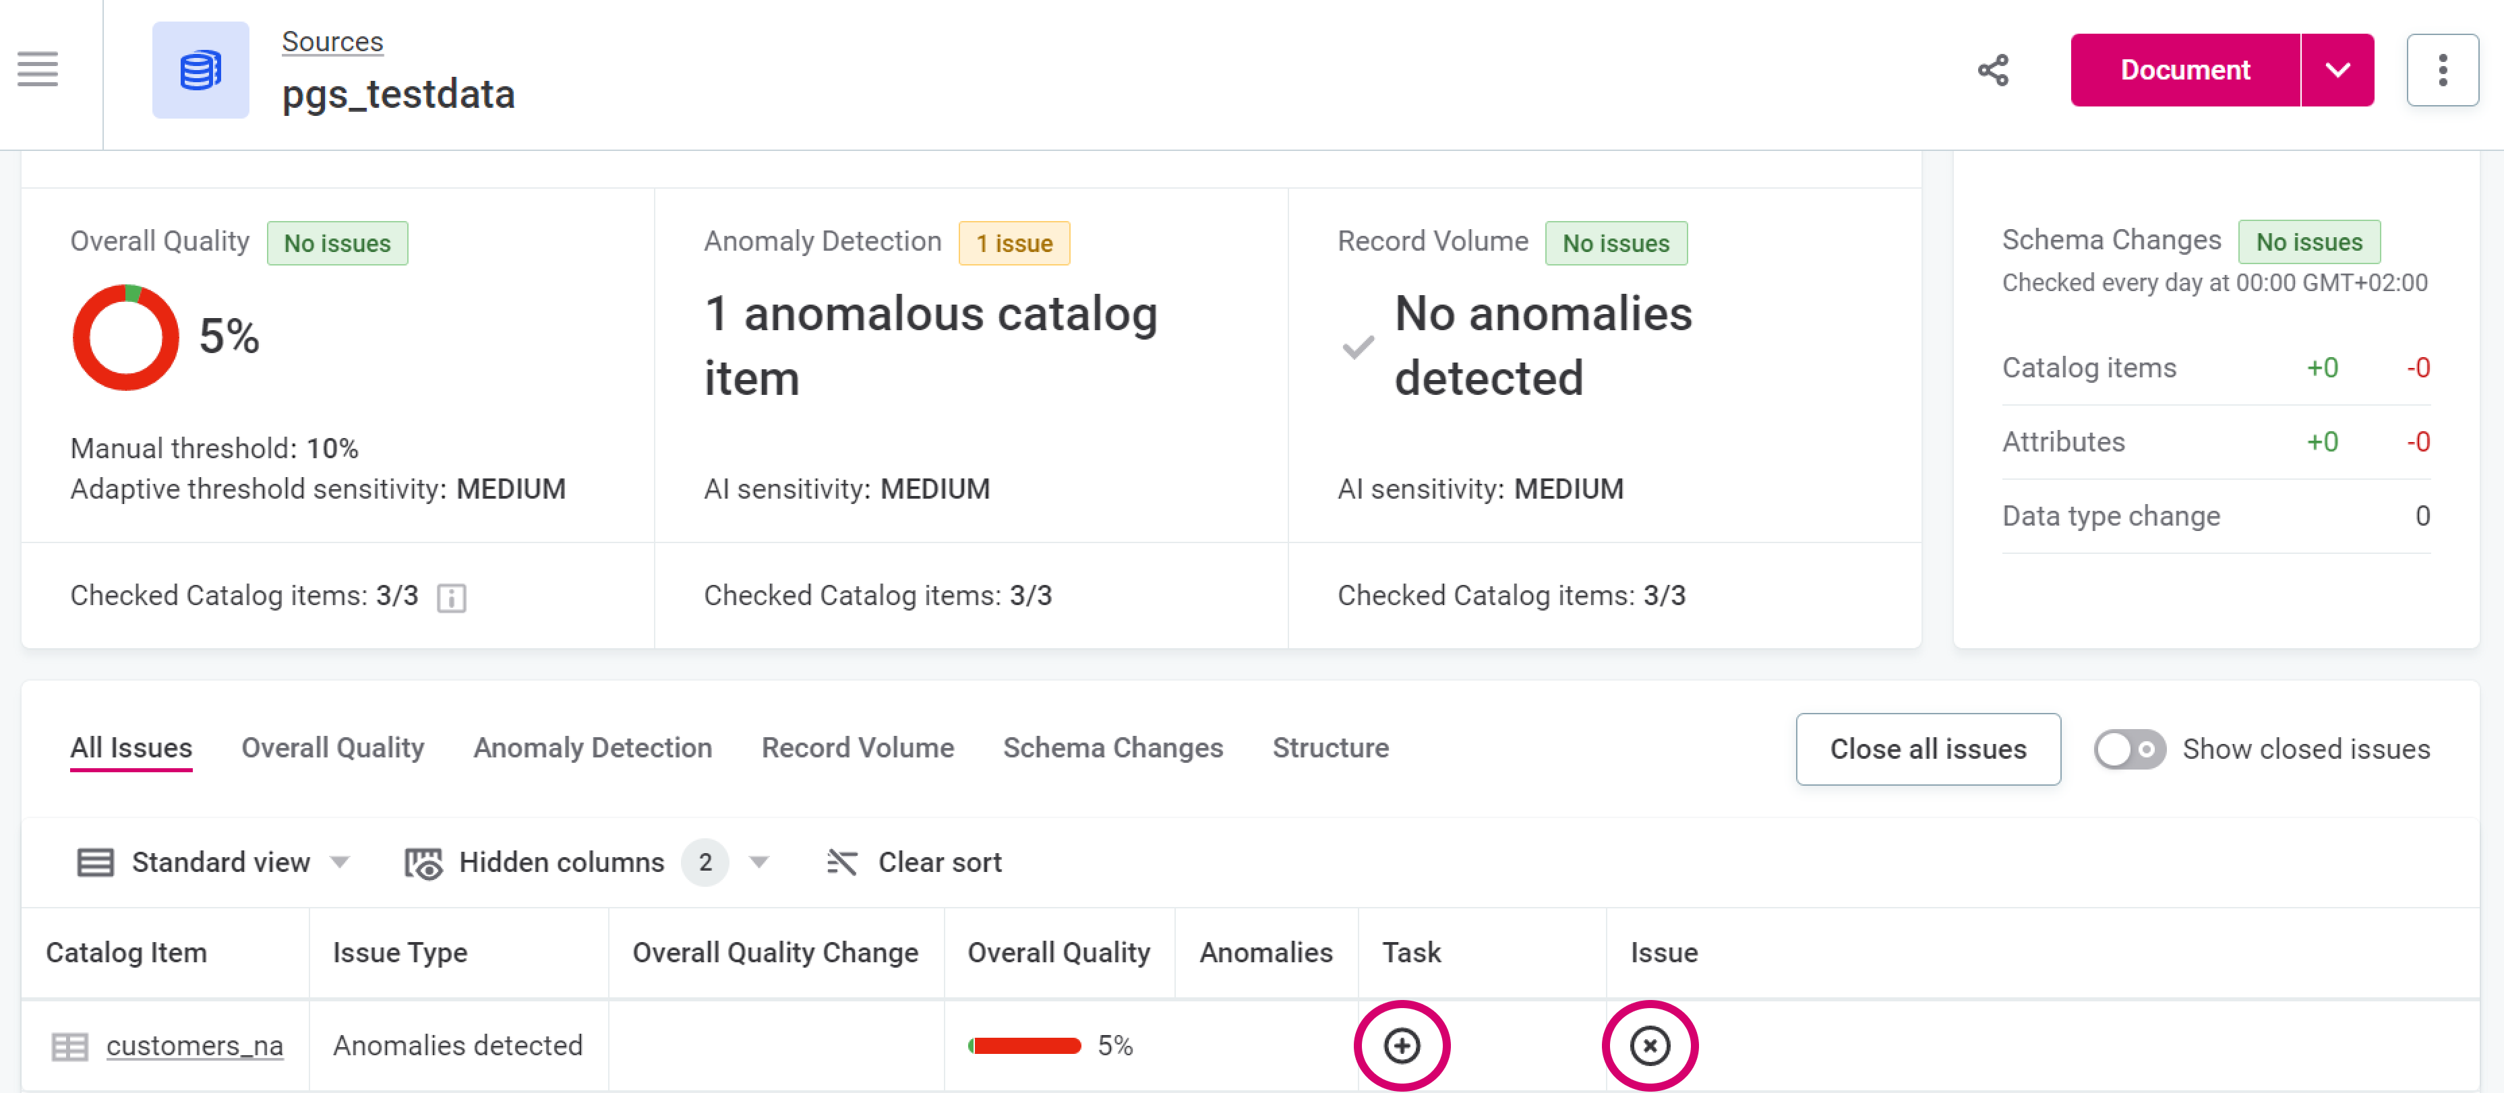Image resolution: width=2504 pixels, height=1093 pixels.
Task: Click the blue database source icon
Action: click(x=200, y=70)
